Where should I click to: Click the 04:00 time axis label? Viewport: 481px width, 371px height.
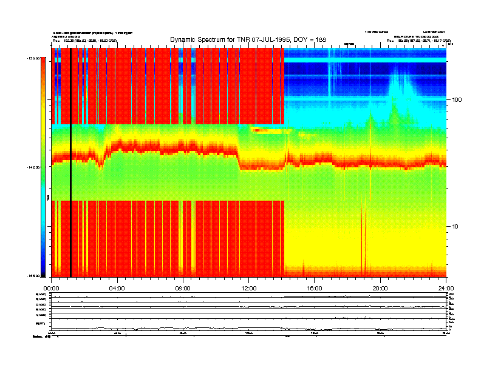pos(117,289)
